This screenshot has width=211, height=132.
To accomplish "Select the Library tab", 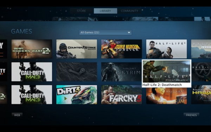I will tap(105, 11).
